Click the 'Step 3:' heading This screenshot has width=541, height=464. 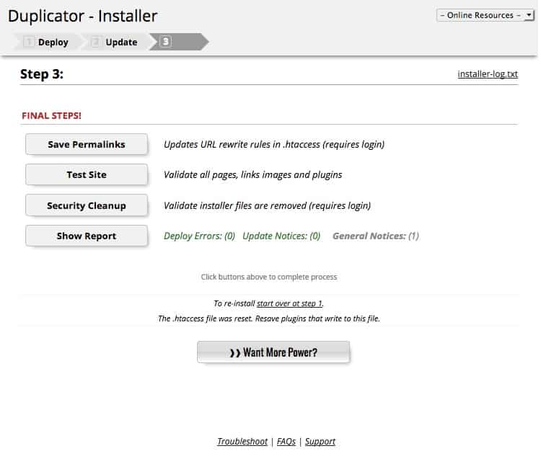coord(42,74)
